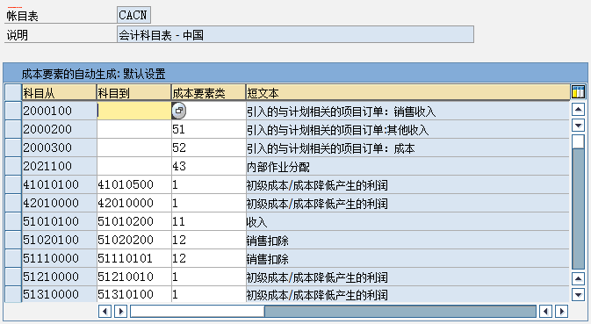This screenshot has height=324, width=591.
Task: Select all rows via top-left table corner
Action: [13, 93]
